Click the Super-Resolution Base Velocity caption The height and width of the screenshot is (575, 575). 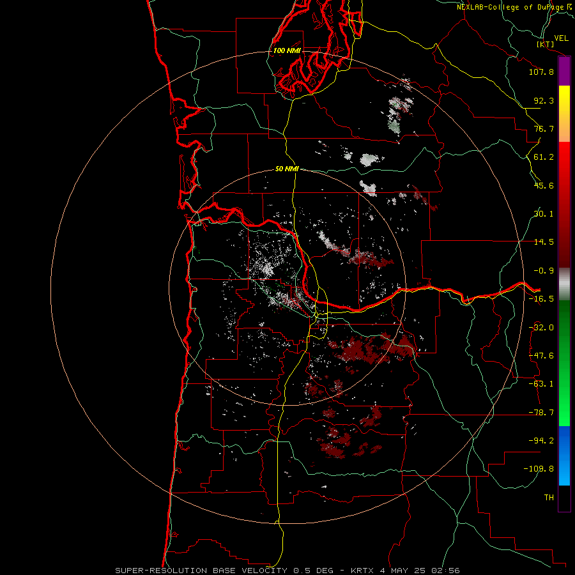tap(287, 571)
